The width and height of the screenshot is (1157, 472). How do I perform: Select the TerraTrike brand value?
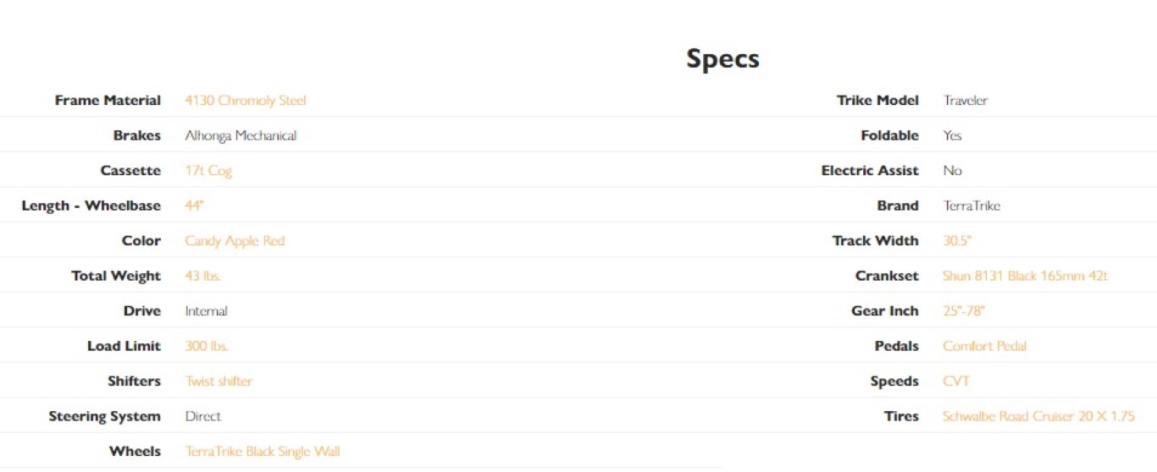point(972,206)
